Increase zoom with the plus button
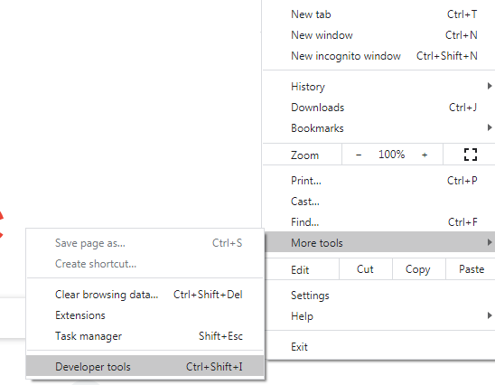Viewport: 495px width, 385px height. pos(425,155)
